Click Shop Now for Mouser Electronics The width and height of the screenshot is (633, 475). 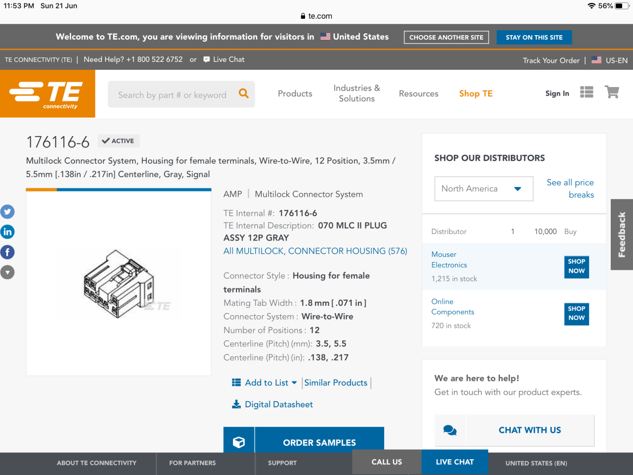click(x=577, y=267)
